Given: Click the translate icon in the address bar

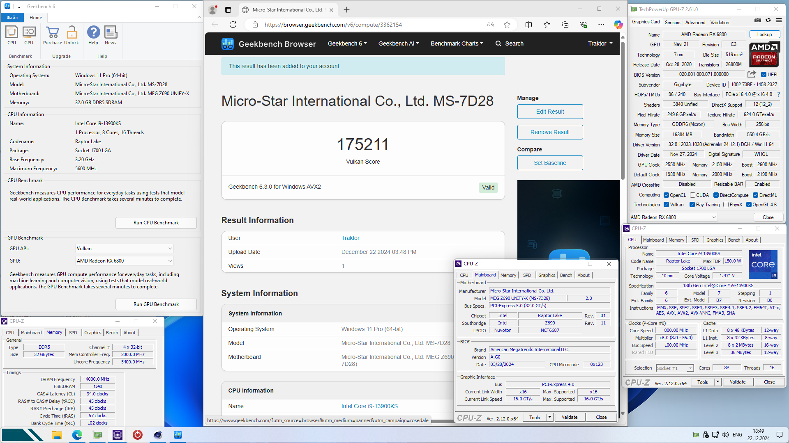Looking at the screenshot, I should [491, 25].
